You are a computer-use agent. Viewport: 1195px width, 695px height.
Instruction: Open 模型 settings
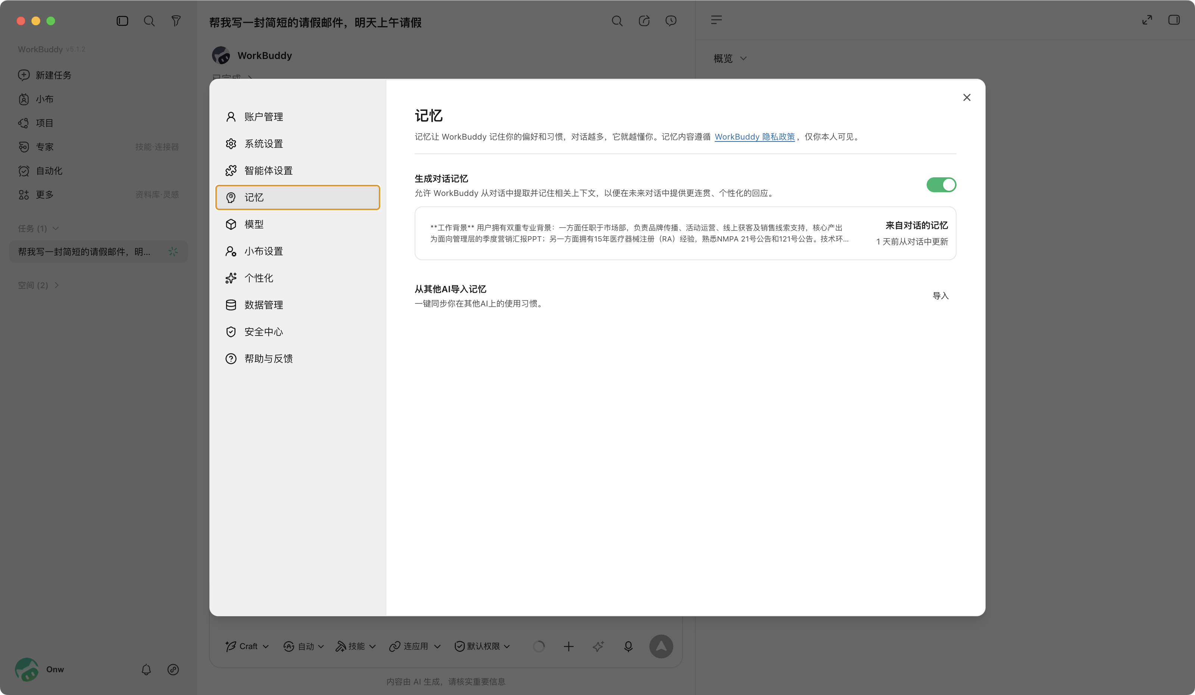298,224
